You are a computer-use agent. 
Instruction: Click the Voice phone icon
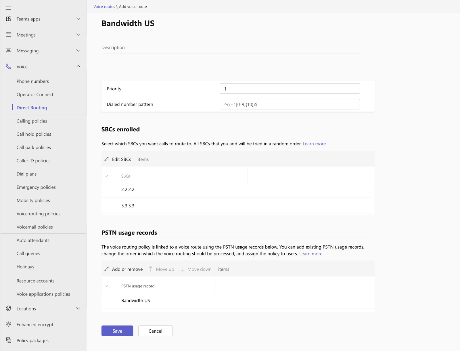pos(9,66)
